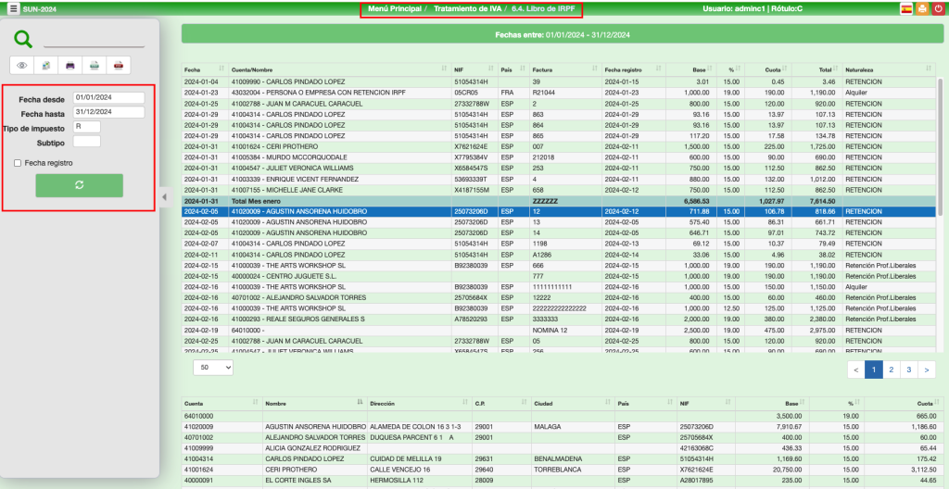Viewport: 949px width, 489px height.
Task: Sort the summary table by Ciudad
Action: [573, 403]
